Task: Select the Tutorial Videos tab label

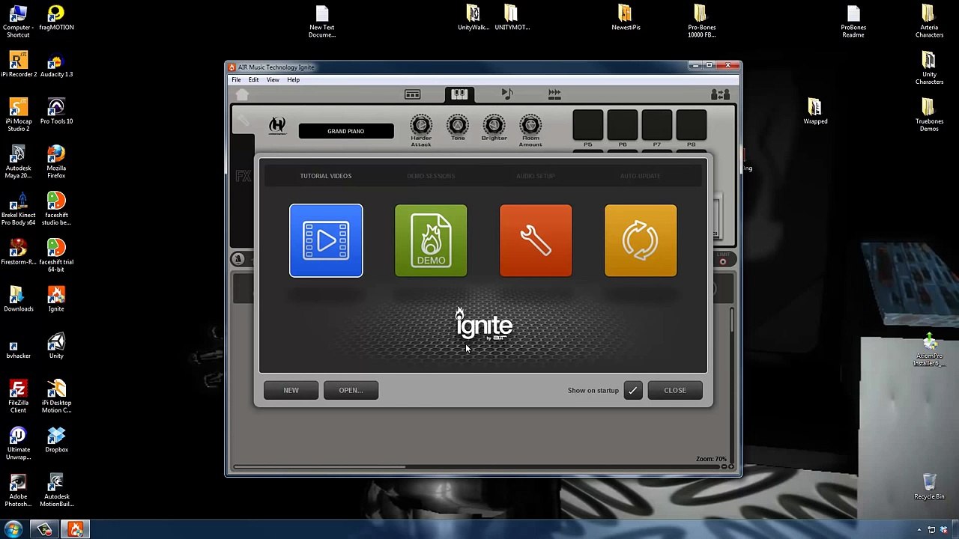Action: click(x=326, y=176)
